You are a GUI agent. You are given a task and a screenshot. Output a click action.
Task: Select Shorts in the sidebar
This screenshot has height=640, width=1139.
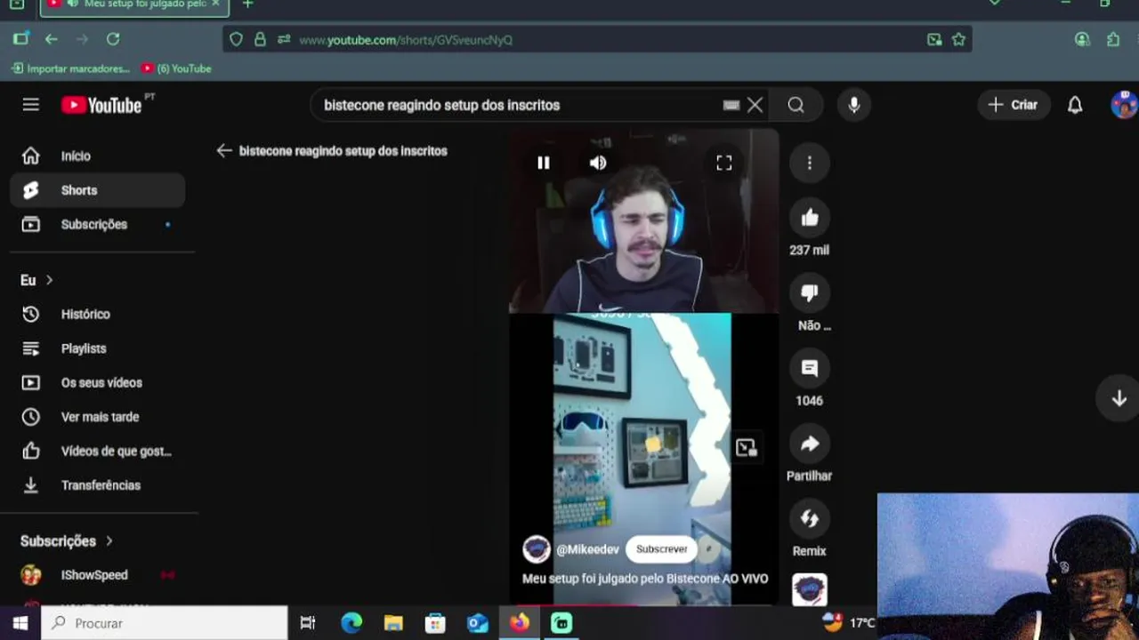click(x=98, y=190)
